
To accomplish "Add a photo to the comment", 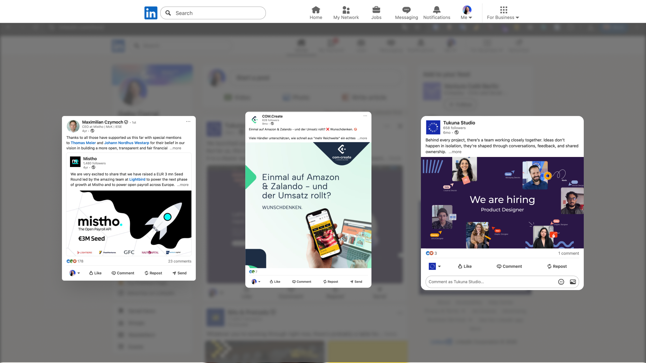I will pos(573,282).
